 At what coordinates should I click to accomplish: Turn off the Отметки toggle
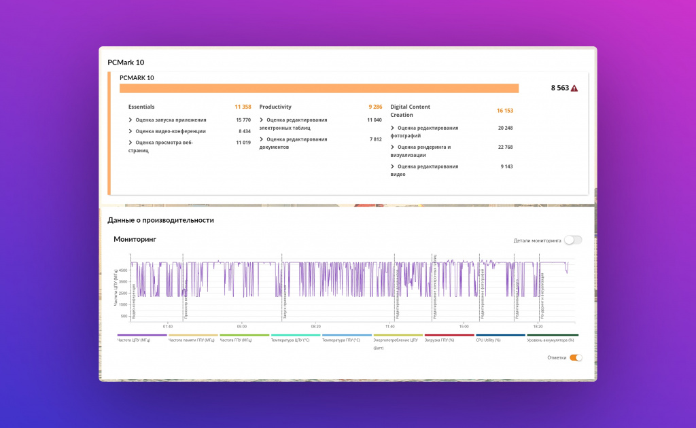tap(576, 357)
